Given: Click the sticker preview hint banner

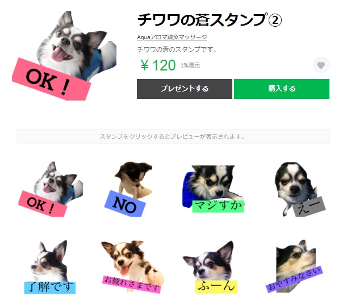Looking at the screenshot, I should click(x=173, y=136).
